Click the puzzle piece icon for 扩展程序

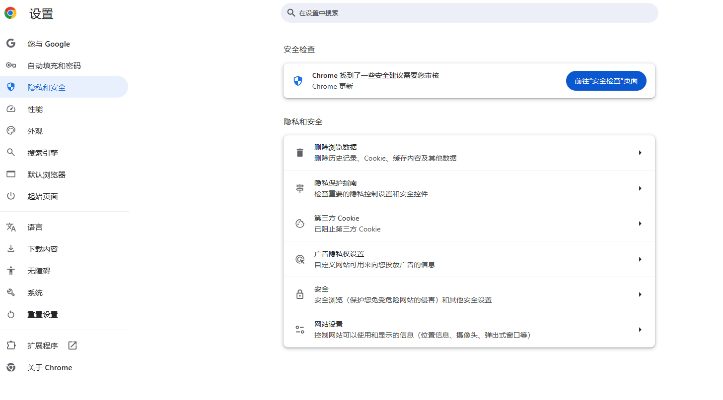[11, 345]
